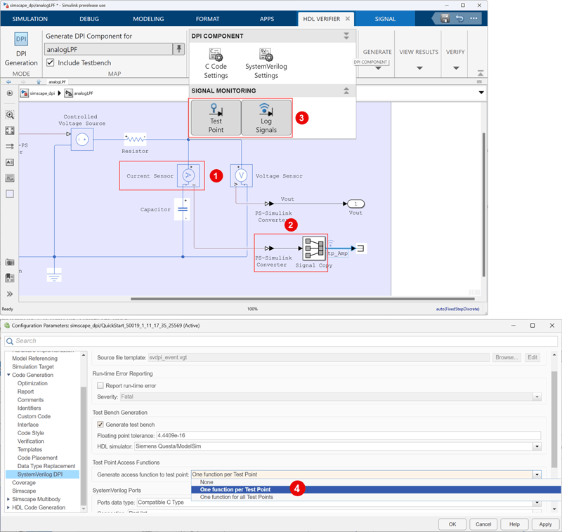Open the SIMULATION tab
562x532 pixels.
tap(30, 19)
